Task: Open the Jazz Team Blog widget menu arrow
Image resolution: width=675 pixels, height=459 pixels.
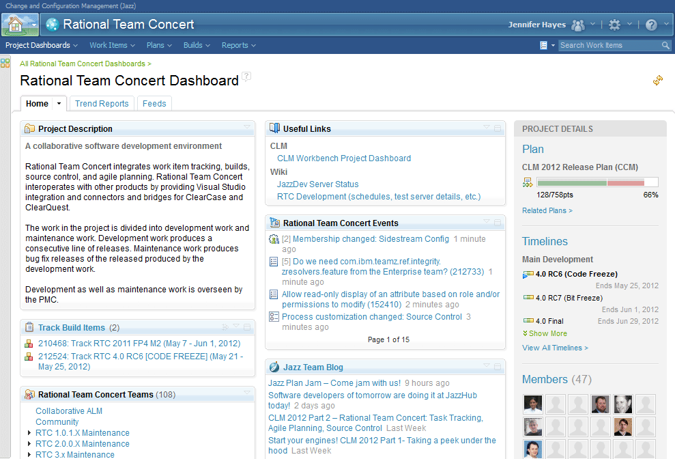Action: point(487,365)
